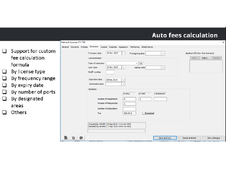Click the Fee input field

(x=129, y=113)
